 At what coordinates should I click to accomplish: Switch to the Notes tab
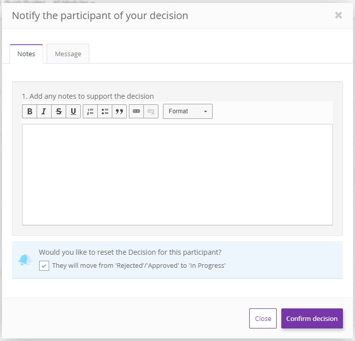tap(26, 54)
